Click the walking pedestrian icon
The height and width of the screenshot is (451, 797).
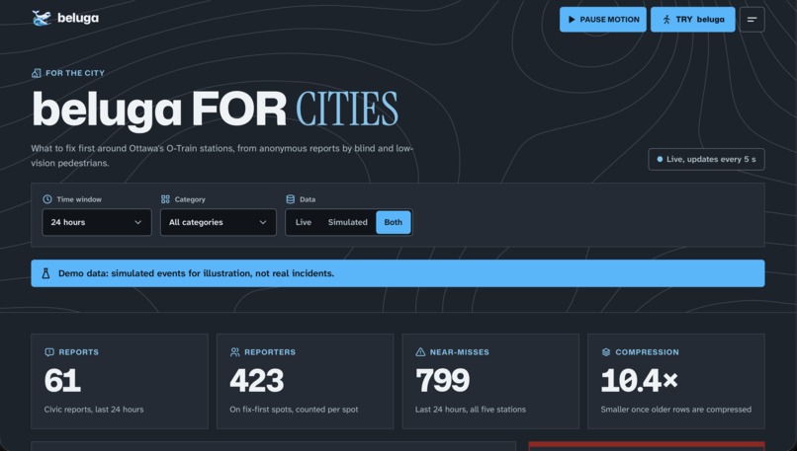[666, 20]
